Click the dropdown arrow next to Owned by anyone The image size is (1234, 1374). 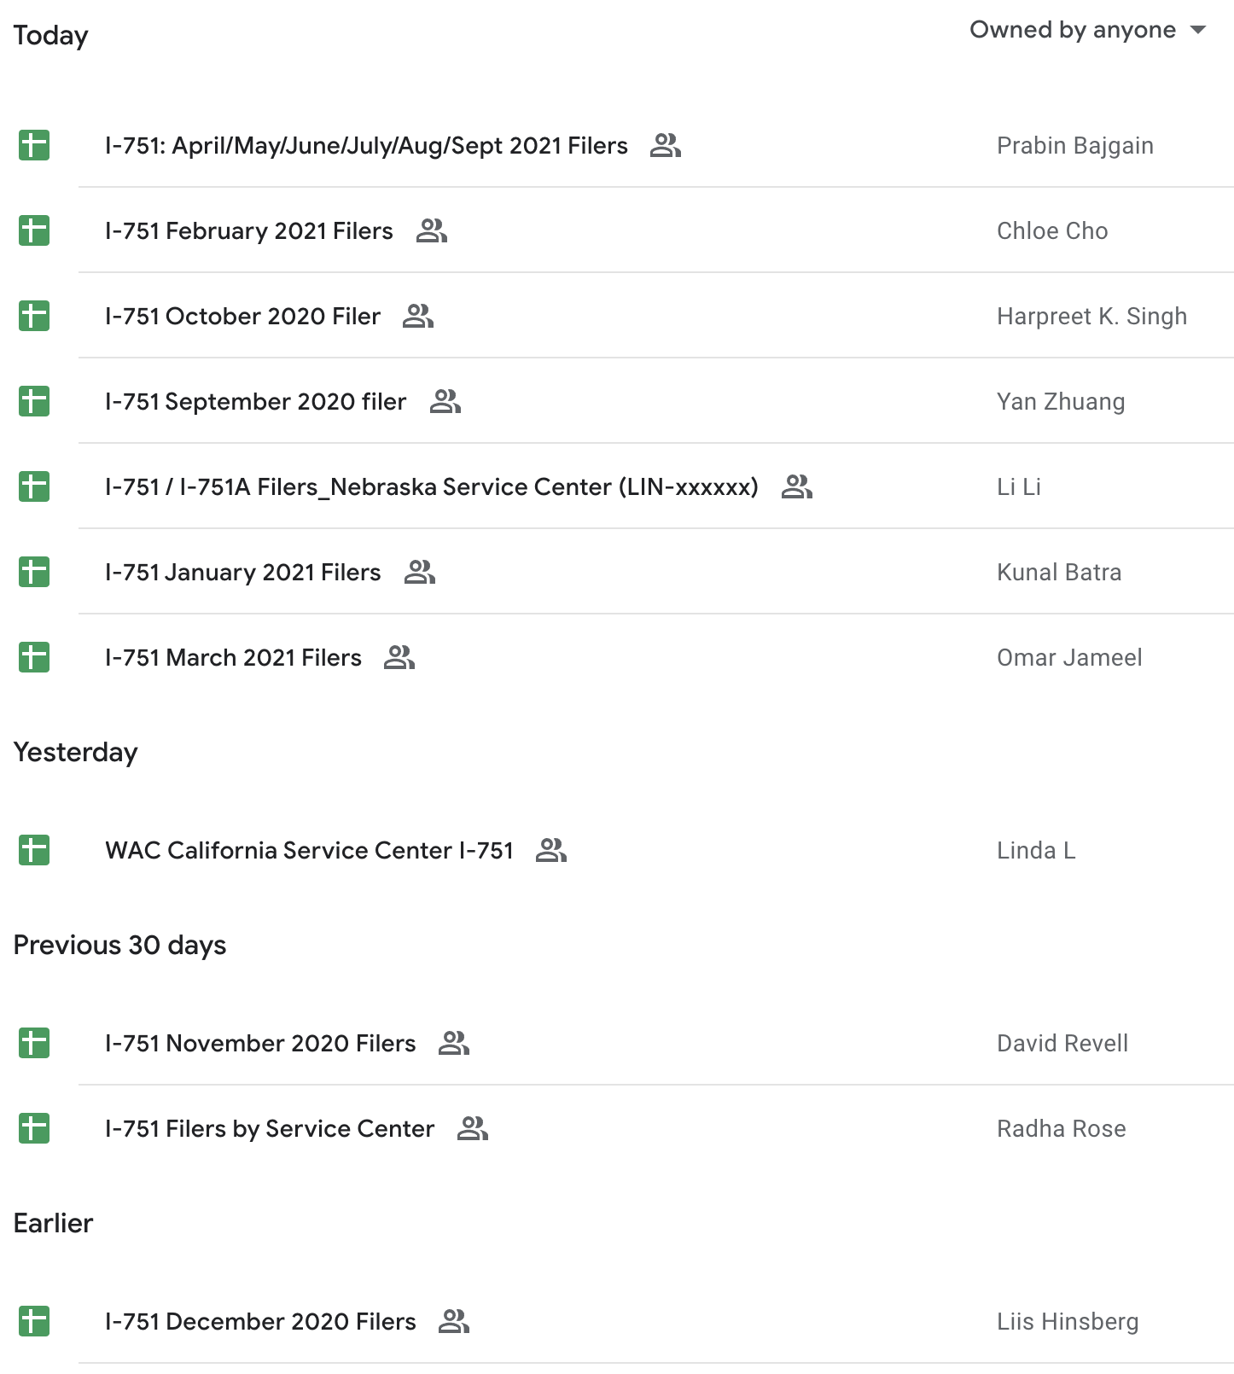click(1198, 30)
